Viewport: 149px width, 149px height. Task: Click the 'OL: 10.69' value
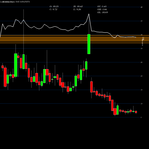103,13
